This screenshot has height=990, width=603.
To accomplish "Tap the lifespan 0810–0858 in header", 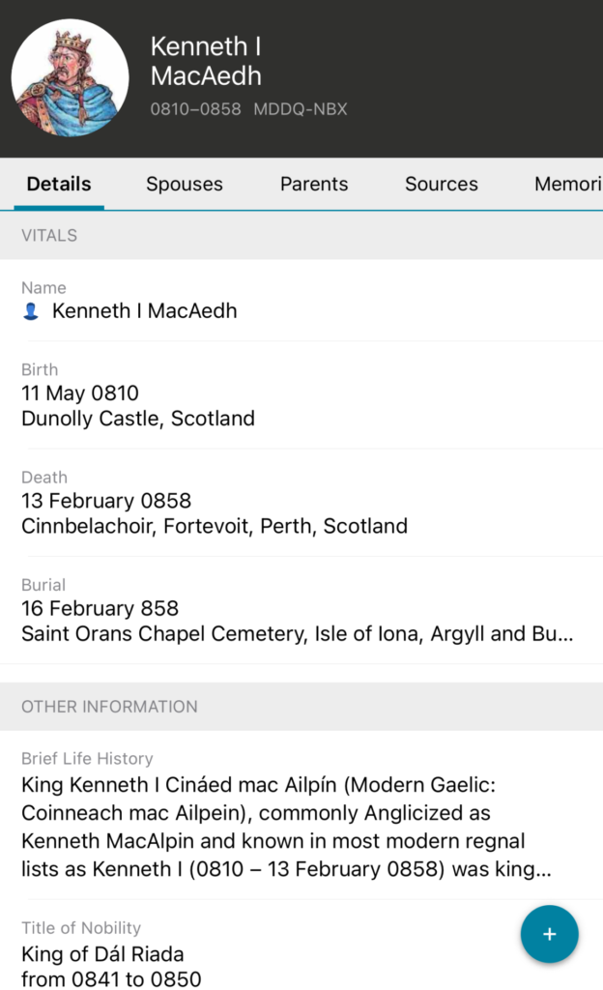I will 195,109.
